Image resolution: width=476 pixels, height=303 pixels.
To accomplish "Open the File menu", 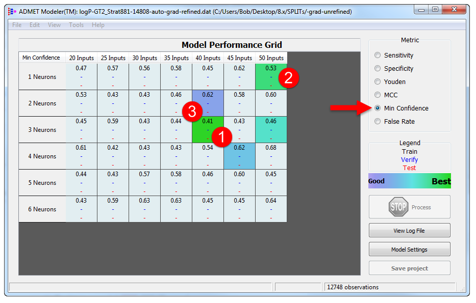I will [x=17, y=25].
